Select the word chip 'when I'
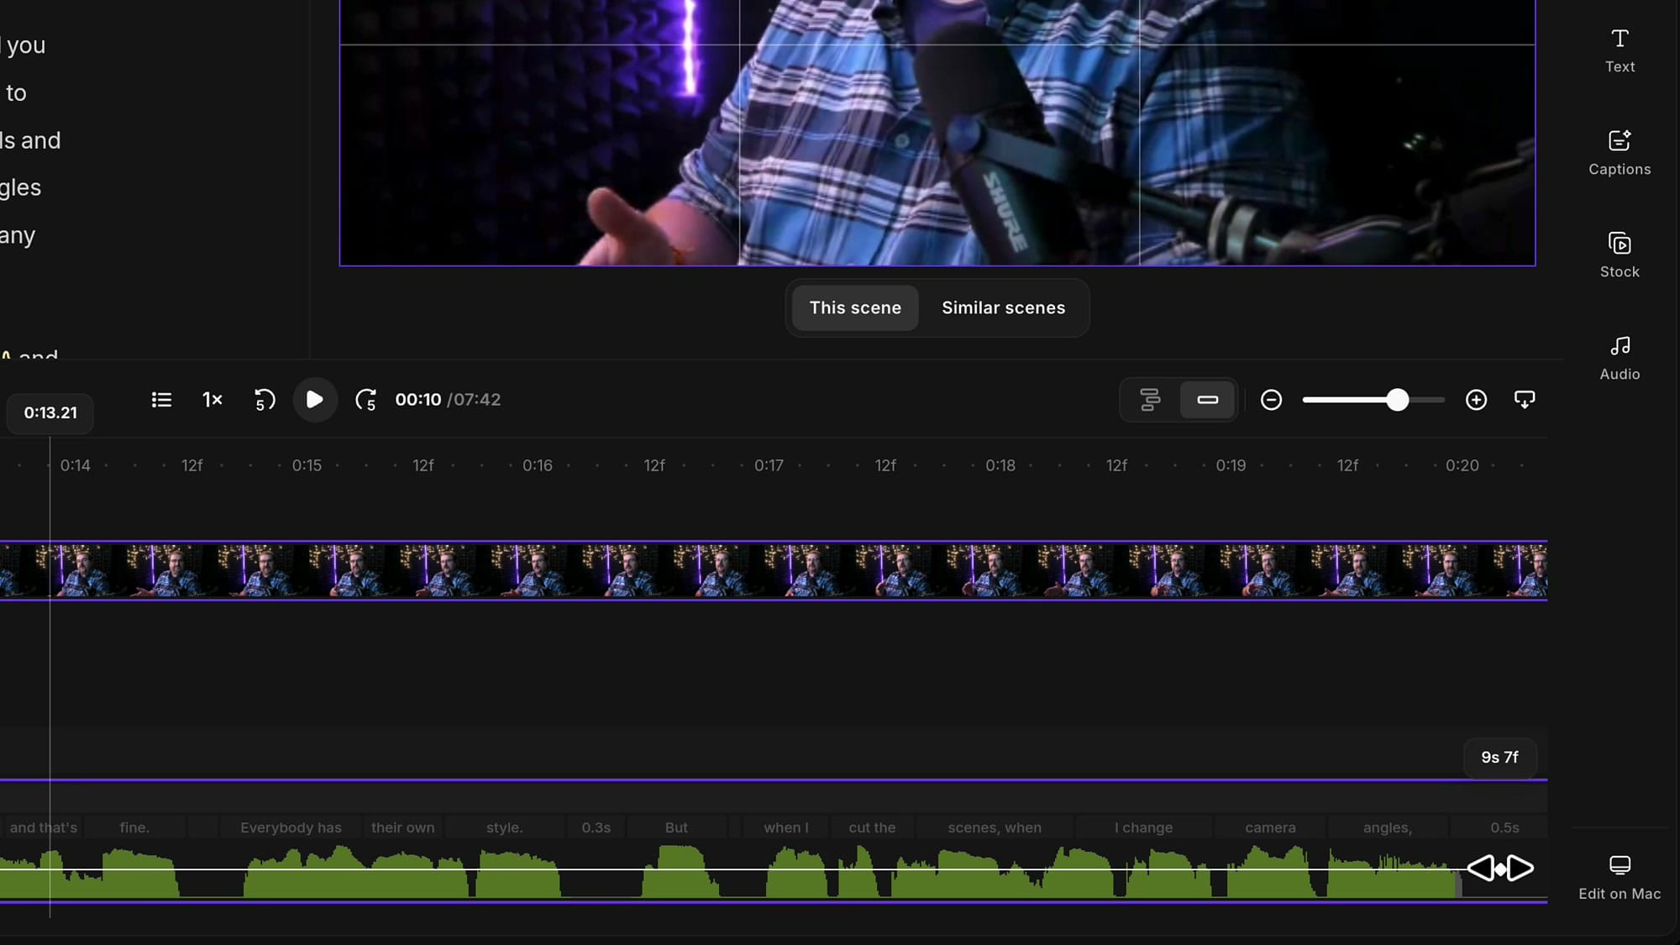Viewport: 1680px width, 945px height. [x=785, y=827]
